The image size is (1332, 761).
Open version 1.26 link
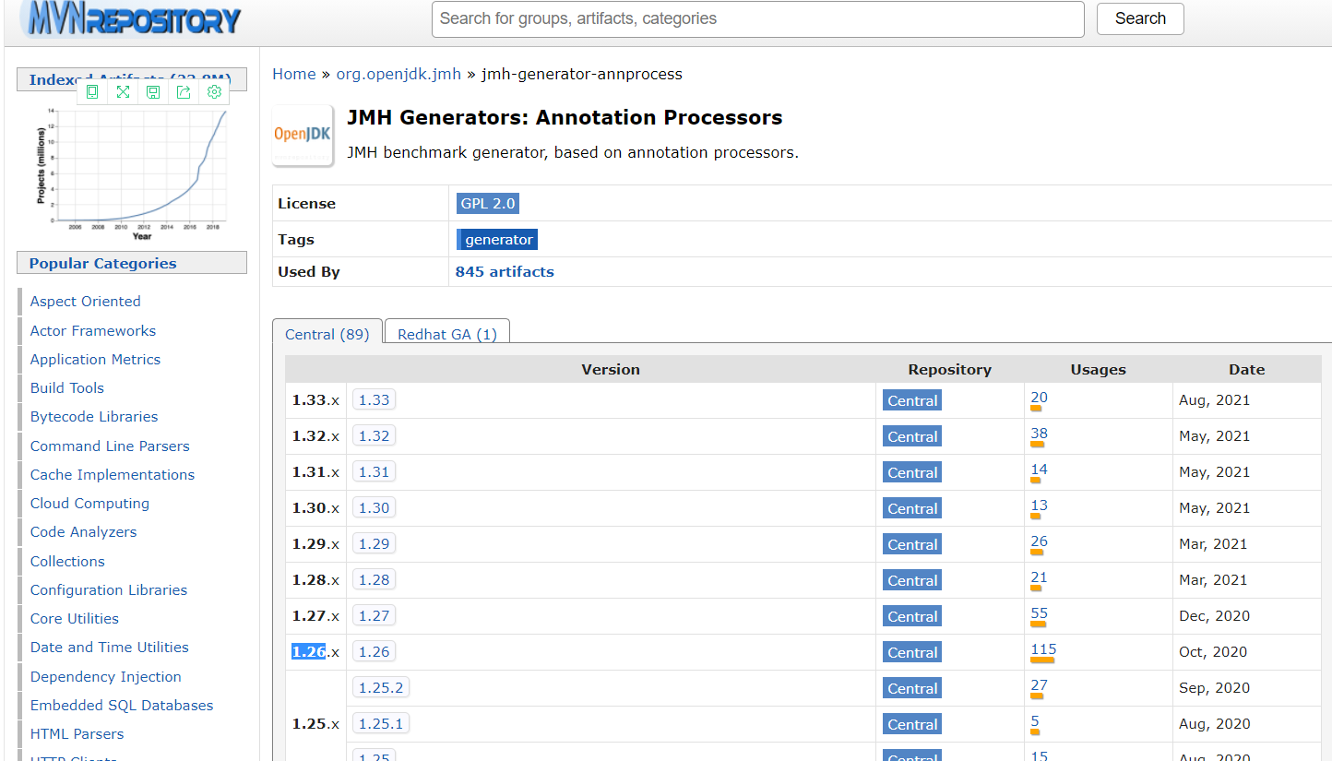[x=374, y=651]
